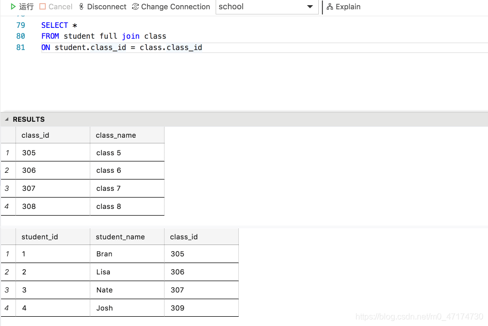Click student.class_id in the ON clause

click(90, 47)
